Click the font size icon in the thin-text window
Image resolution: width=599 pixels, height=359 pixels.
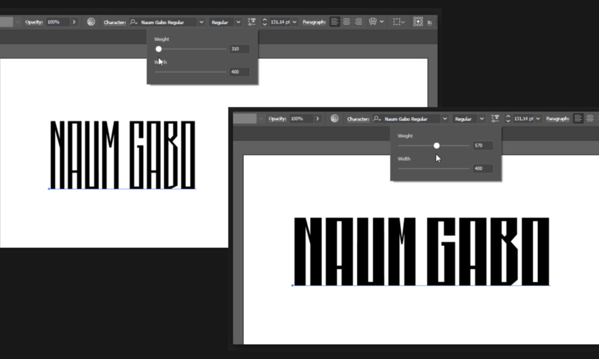point(252,22)
